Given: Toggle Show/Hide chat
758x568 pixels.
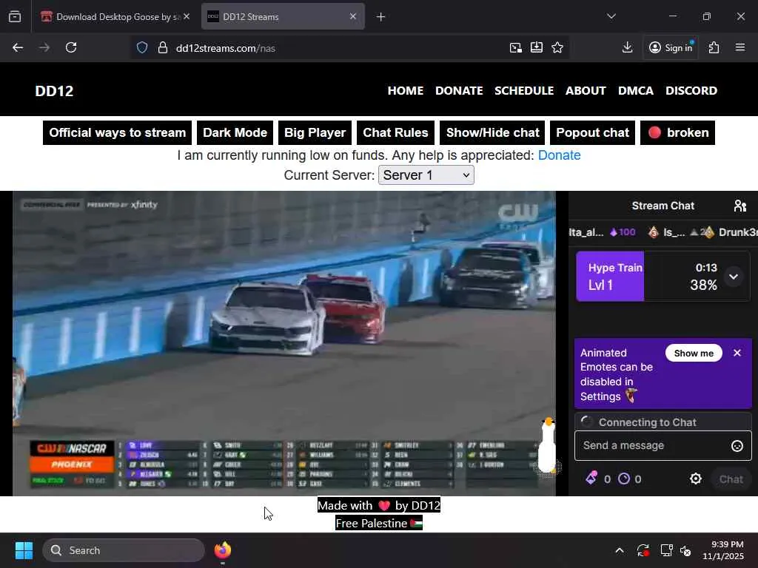Looking at the screenshot, I should click(x=492, y=133).
